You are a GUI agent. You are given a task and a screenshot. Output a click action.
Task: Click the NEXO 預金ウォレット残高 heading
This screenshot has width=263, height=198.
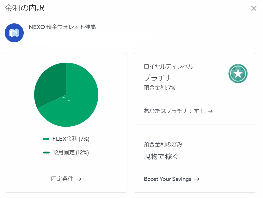(x=62, y=27)
